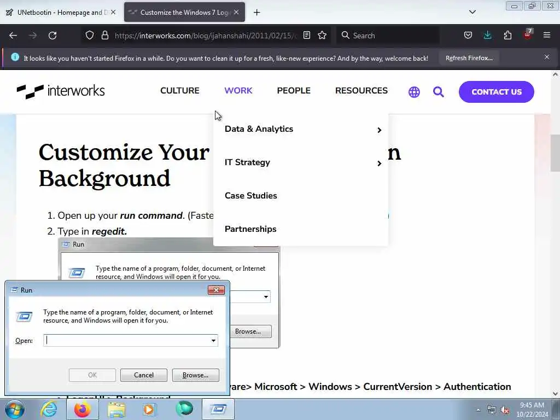560x420 pixels.
Task: Click the green round taskbar app icon
Action: coord(184,409)
